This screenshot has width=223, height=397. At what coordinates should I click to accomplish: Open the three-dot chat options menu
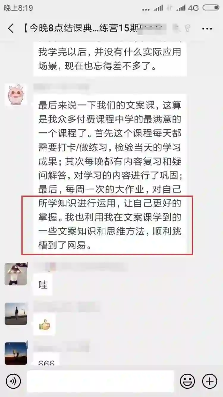click(x=207, y=29)
